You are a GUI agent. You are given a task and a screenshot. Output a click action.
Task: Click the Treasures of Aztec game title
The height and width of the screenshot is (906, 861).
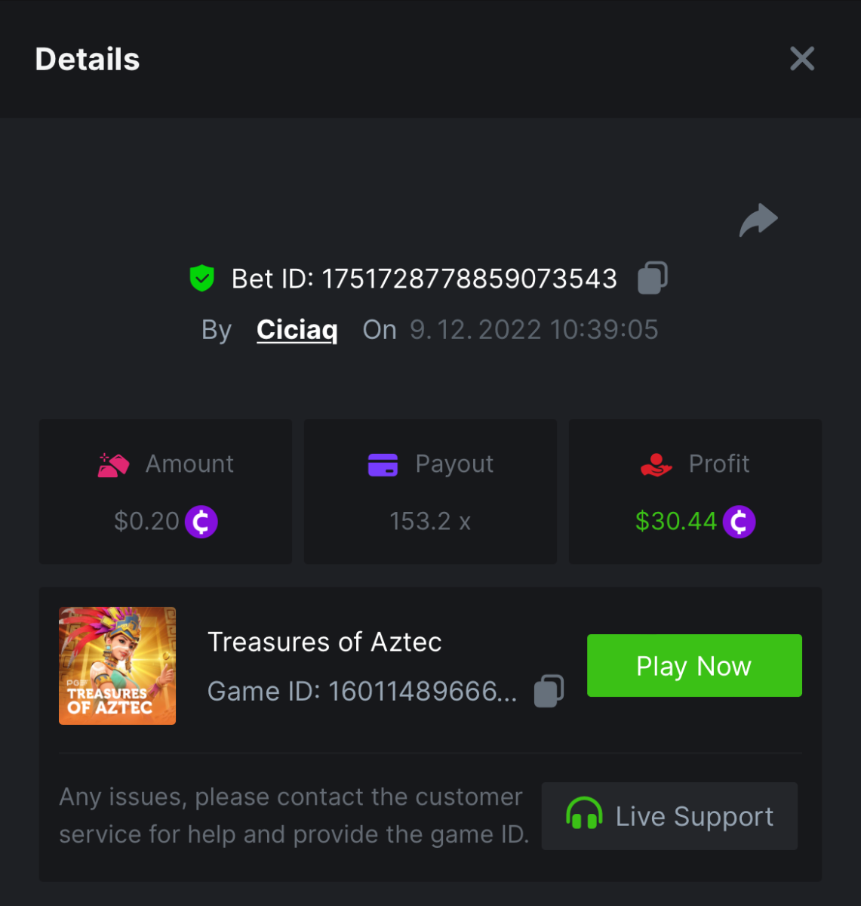point(324,642)
